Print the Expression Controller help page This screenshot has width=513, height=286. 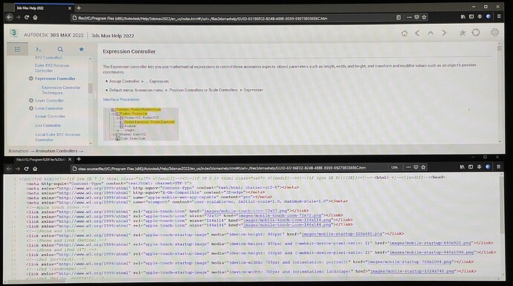(x=494, y=33)
